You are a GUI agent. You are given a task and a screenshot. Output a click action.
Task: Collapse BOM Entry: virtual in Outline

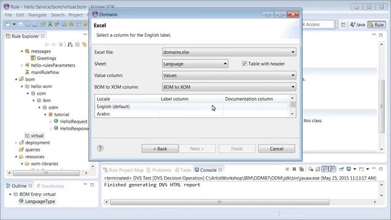coord(10,194)
